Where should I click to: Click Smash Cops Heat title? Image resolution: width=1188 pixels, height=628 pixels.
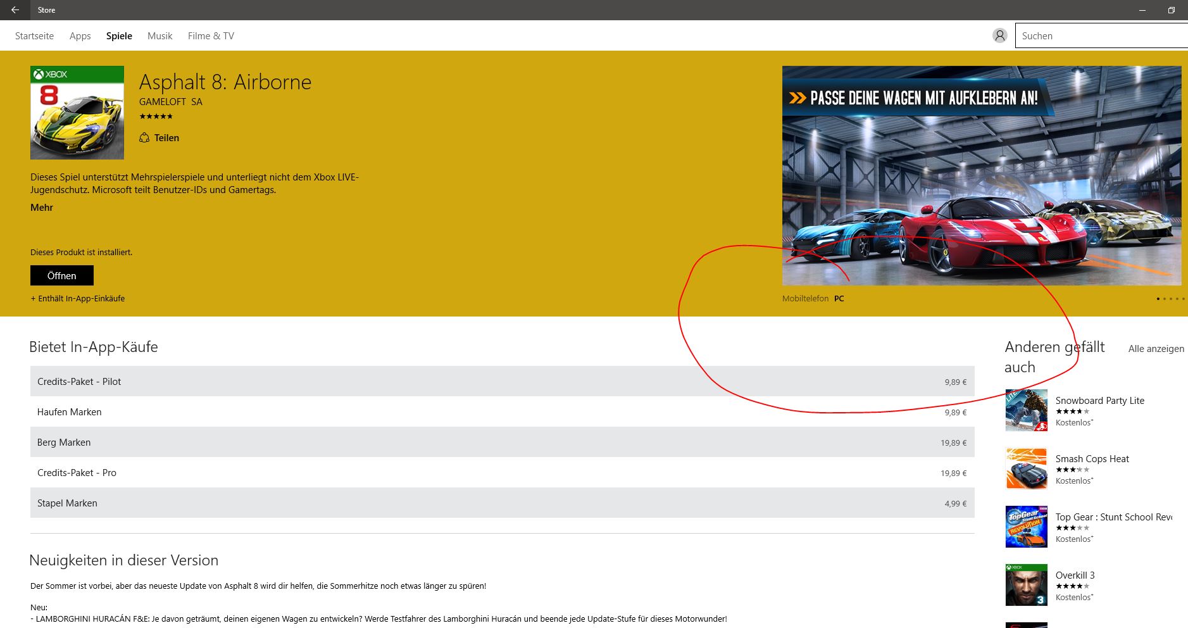[x=1092, y=459]
